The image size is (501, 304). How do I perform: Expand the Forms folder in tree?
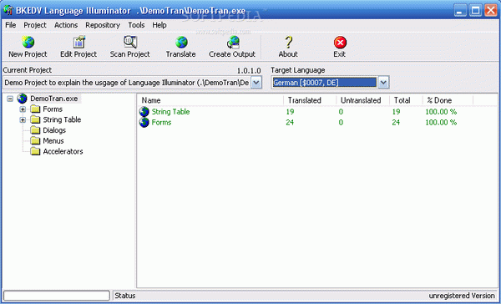[23, 109]
